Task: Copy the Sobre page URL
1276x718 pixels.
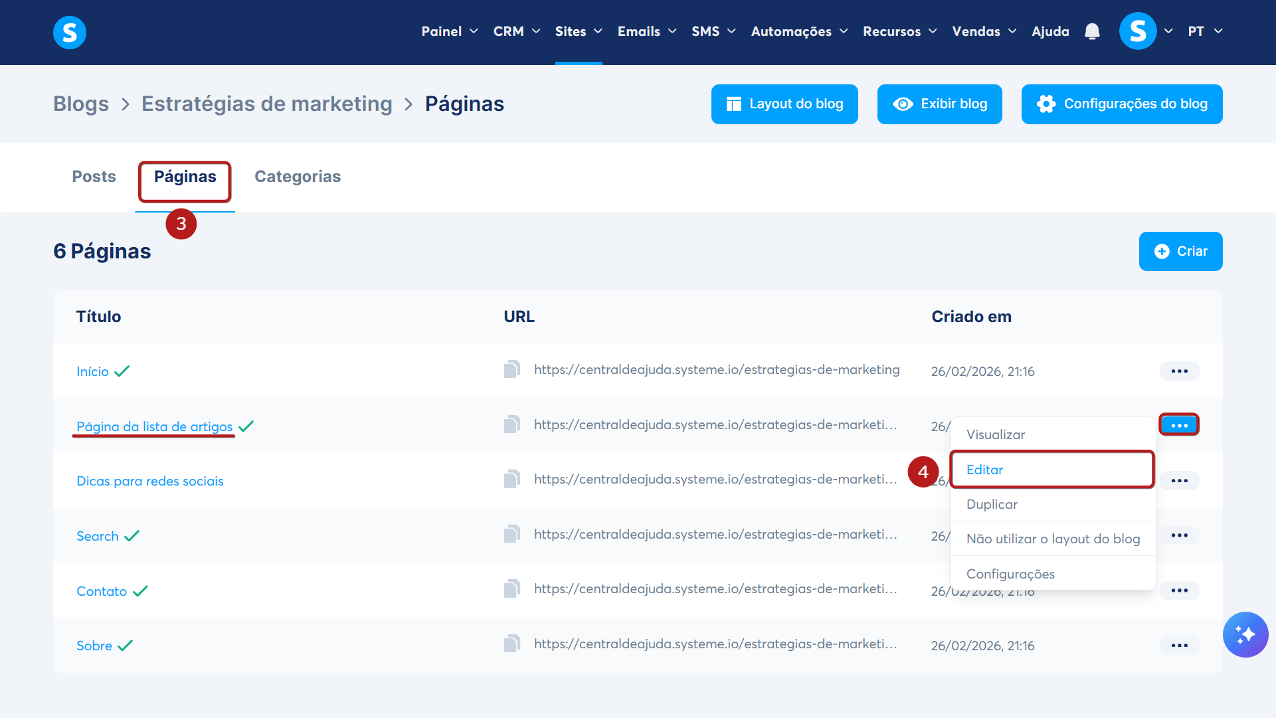Action: [x=511, y=644]
